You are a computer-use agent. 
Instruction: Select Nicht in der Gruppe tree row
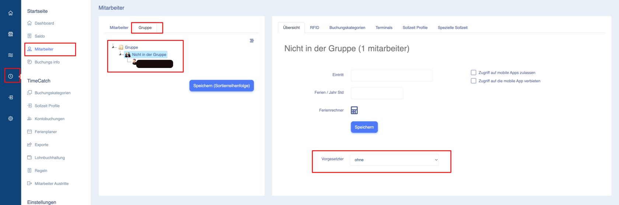(x=146, y=54)
